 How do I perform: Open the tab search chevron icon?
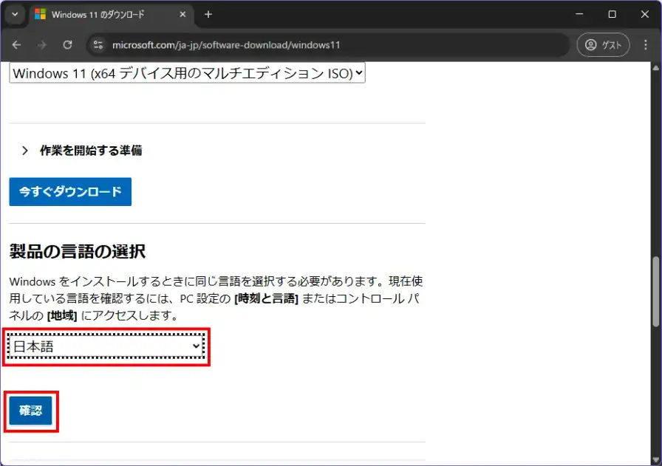click(x=14, y=15)
